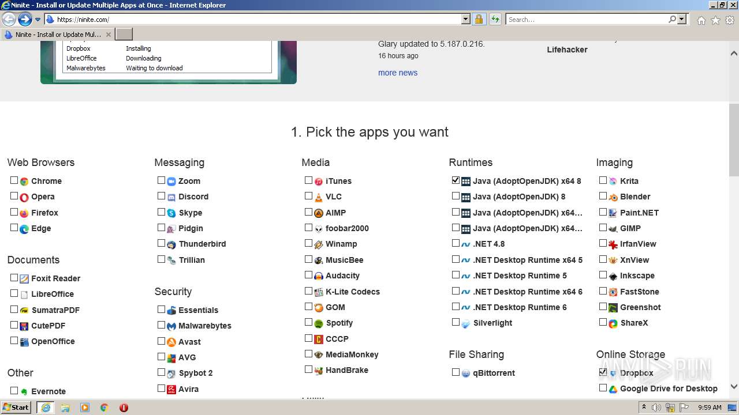Uncheck Java (AdoptOpenJDK) x64 8
The height and width of the screenshot is (415, 739).
click(x=456, y=180)
